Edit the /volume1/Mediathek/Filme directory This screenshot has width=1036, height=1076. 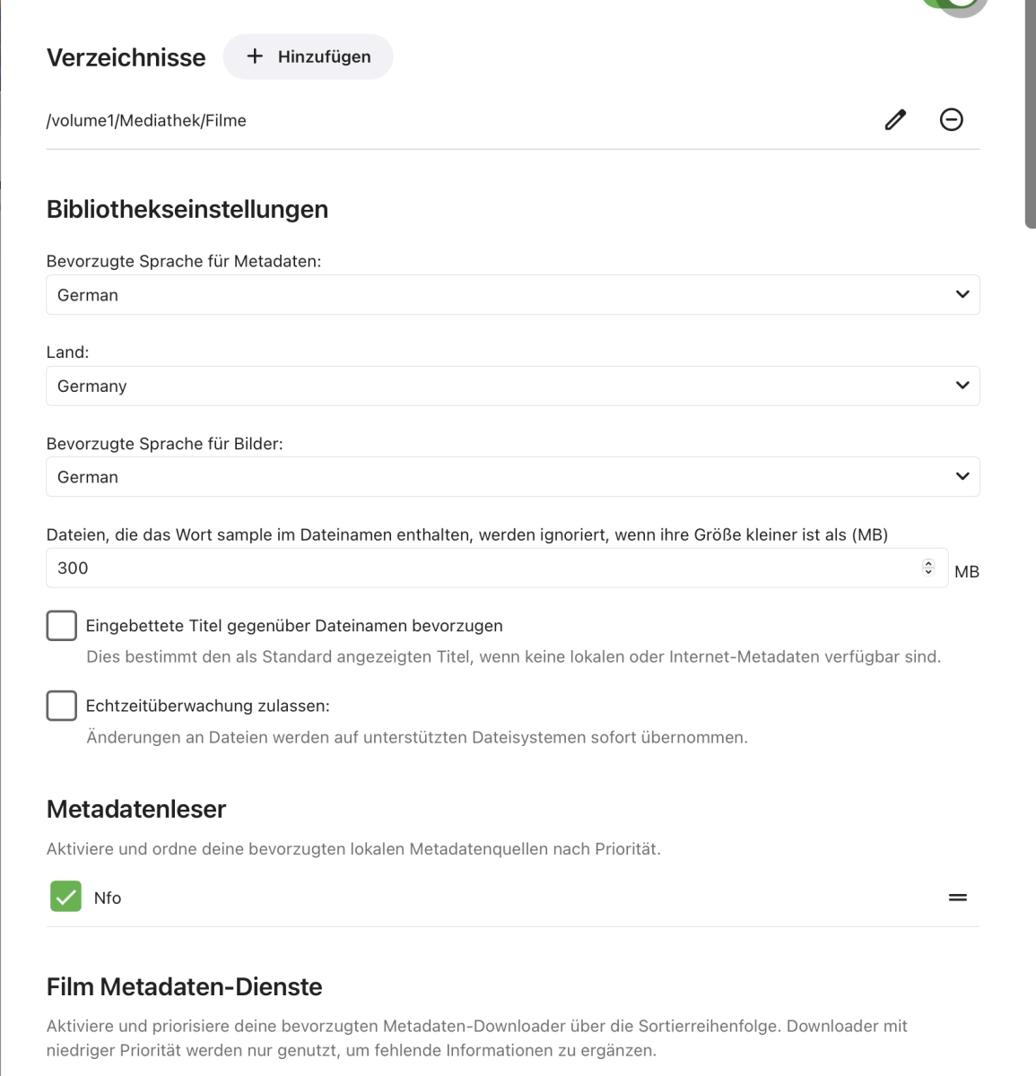click(894, 119)
